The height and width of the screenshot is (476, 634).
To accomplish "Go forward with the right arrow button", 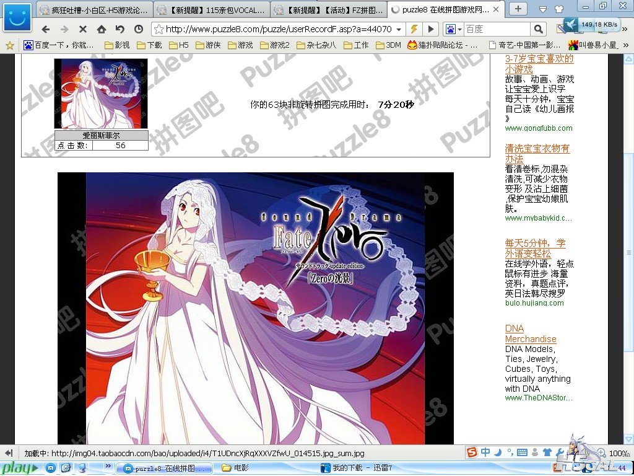I will pos(64,29).
